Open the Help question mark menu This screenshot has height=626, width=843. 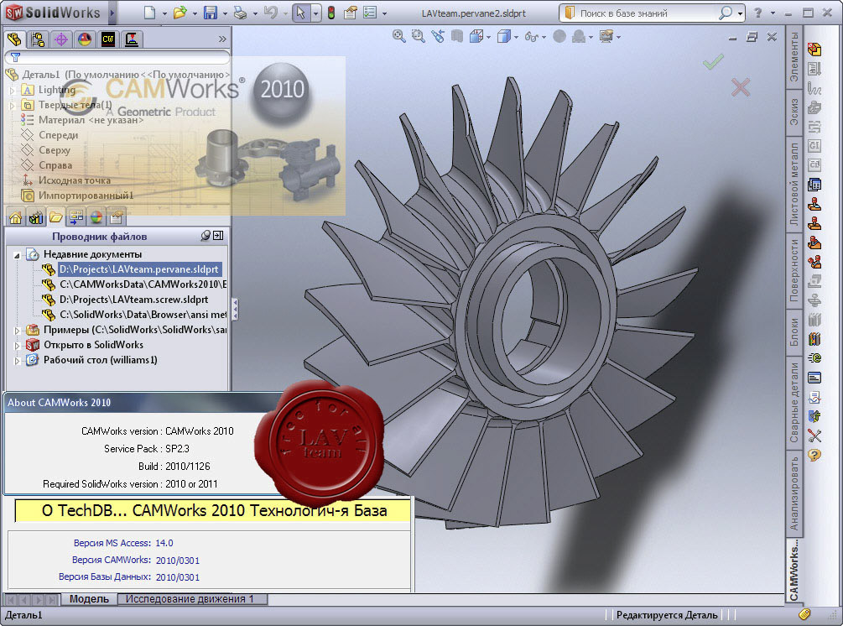click(758, 13)
